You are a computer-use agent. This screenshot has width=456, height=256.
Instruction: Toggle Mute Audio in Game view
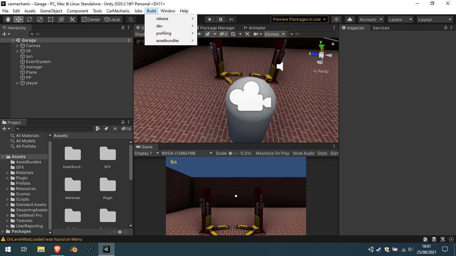[303, 153]
